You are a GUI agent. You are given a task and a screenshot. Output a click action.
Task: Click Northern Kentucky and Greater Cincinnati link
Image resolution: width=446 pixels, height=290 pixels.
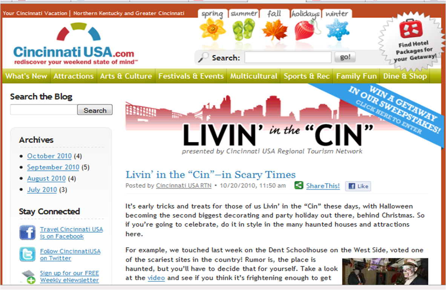129,13
